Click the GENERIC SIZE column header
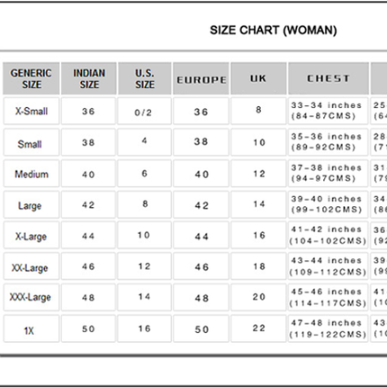Screen dimensions: 387x387 coord(31,78)
